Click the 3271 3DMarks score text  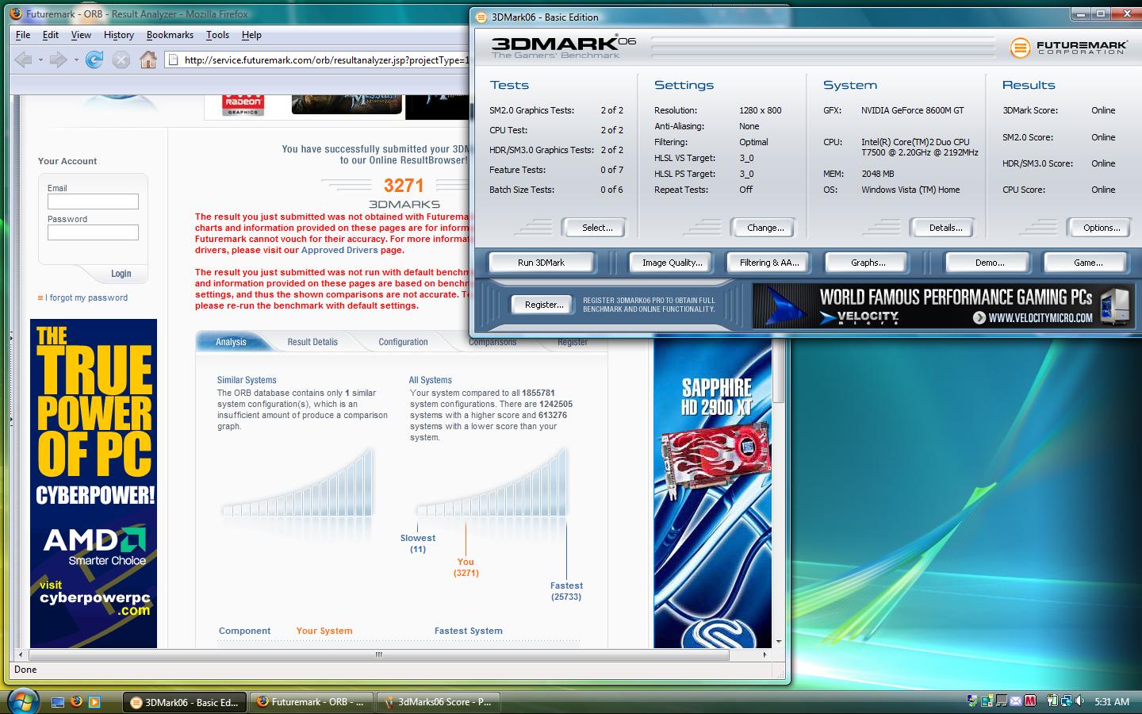[x=404, y=186]
